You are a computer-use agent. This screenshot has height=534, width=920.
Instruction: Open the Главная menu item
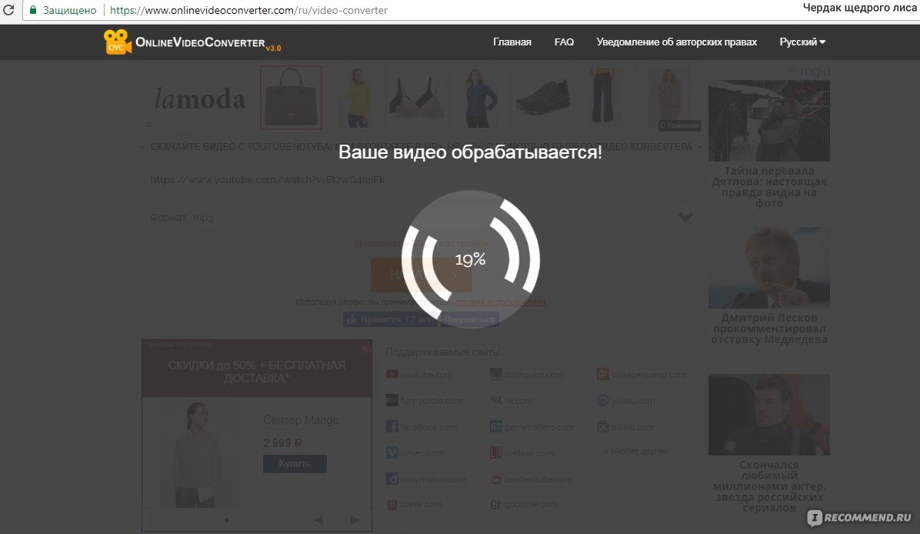(512, 42)
